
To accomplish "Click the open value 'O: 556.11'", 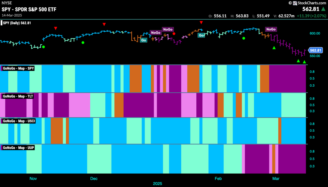I will (x=217, y=16).
